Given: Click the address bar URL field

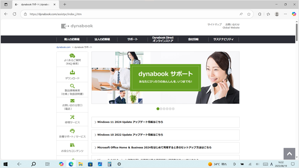Looking at the screenshot, I should 133,14.
